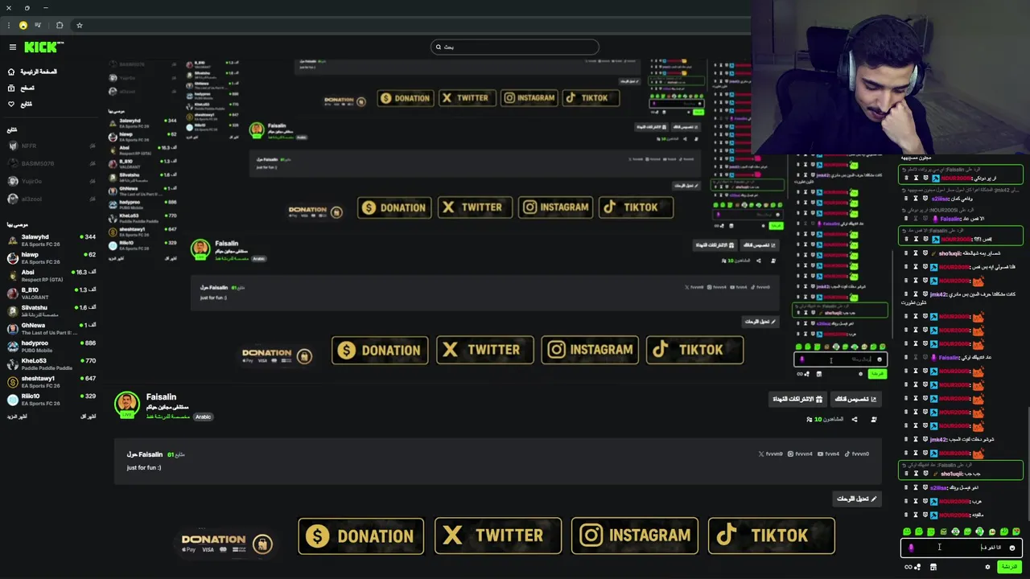Image resolution: width=1030 pixels, height=579 pixels.
Task: Collapse the main sidebar recommended list with اظهر اقل
Action: tap(89, 417)
